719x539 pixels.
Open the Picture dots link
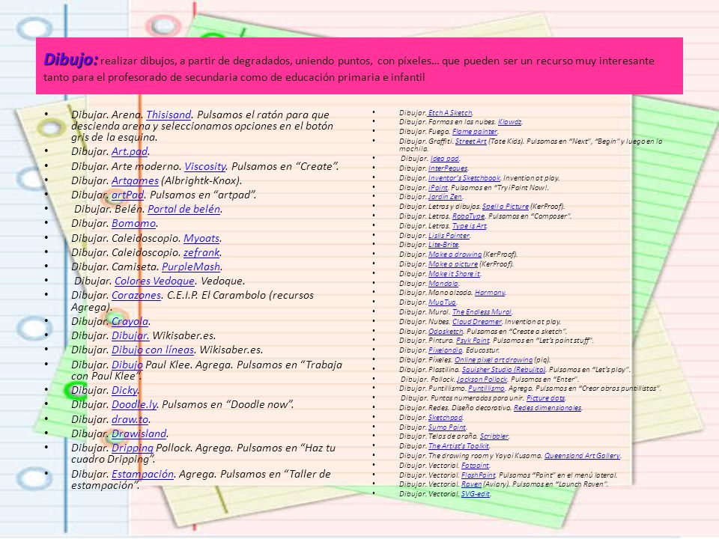(546, 398)
